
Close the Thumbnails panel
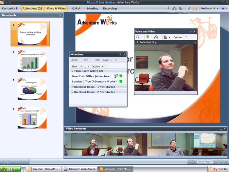60,15
